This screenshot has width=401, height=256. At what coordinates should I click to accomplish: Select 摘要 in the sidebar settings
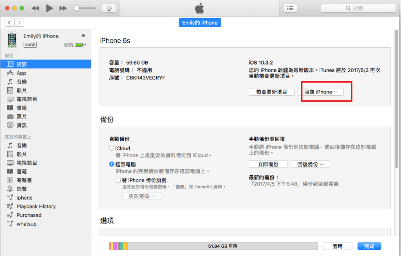[x=45, y=64]
